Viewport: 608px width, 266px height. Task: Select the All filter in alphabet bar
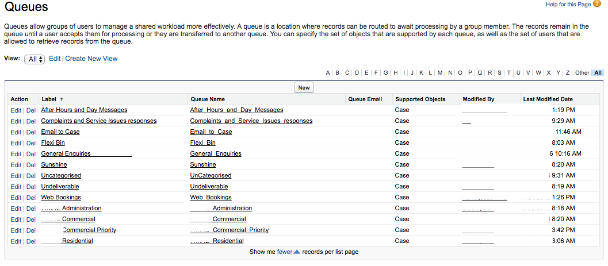(598, 73)
